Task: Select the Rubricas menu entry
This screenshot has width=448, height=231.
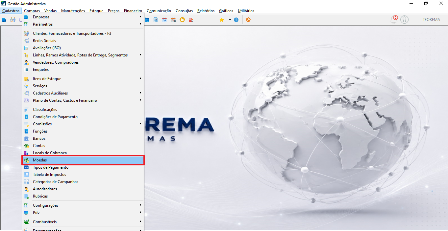Action: (x=83, y=196)
